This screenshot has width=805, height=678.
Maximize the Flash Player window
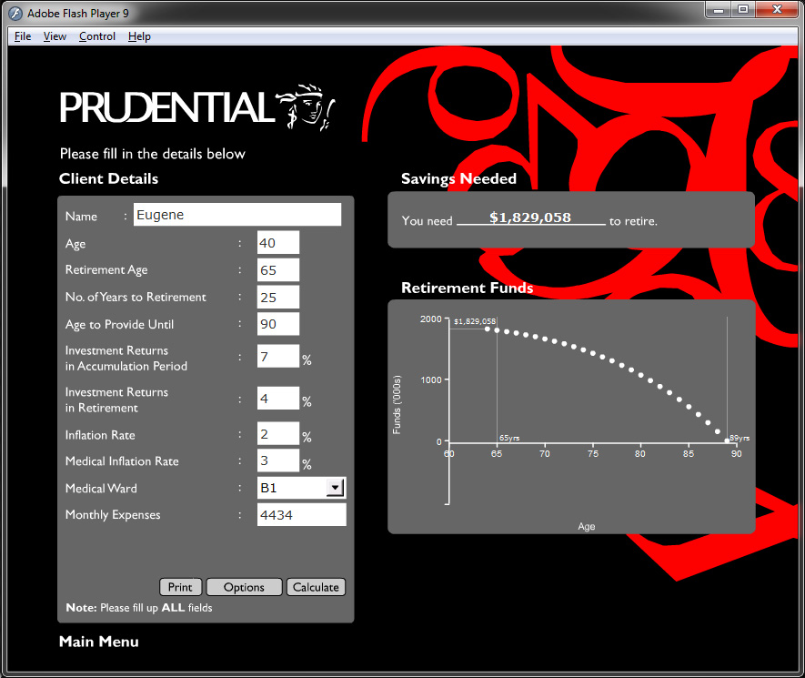(x=743, y=10)
